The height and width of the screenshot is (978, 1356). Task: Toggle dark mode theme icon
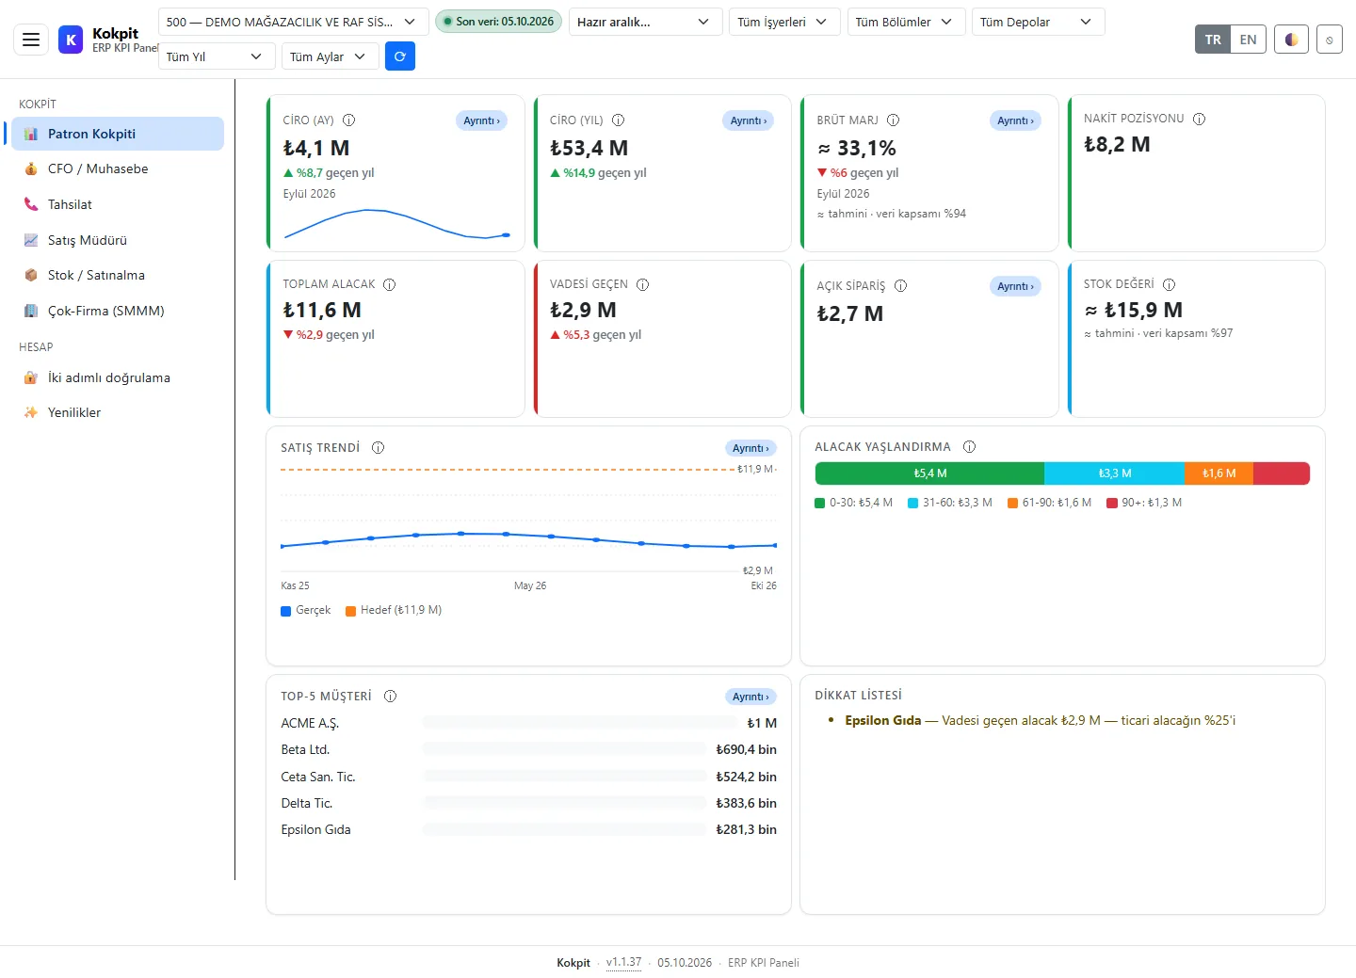point(1291,40)
